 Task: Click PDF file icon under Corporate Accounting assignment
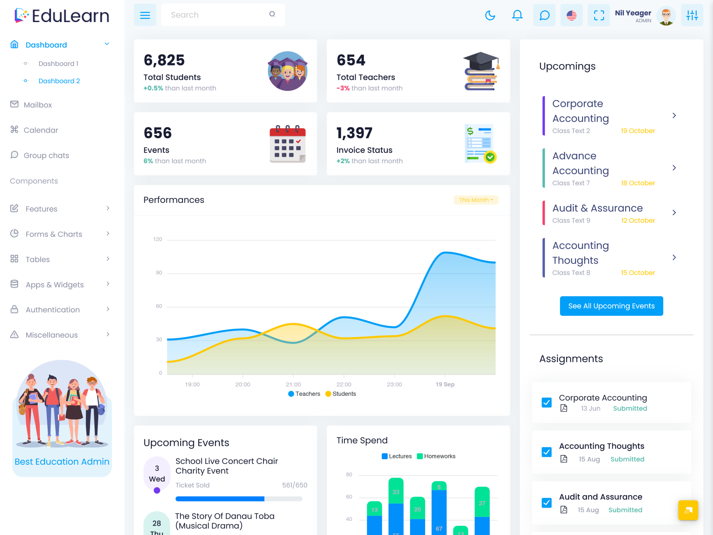pos(564,408)
